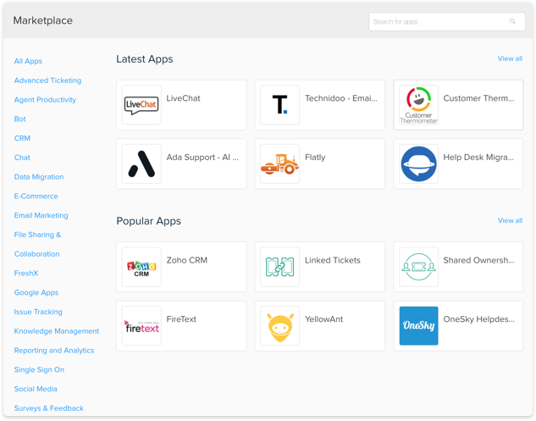Screen dimensions: 536x421
Task: Select the Bot category
Action: (19, 119)
